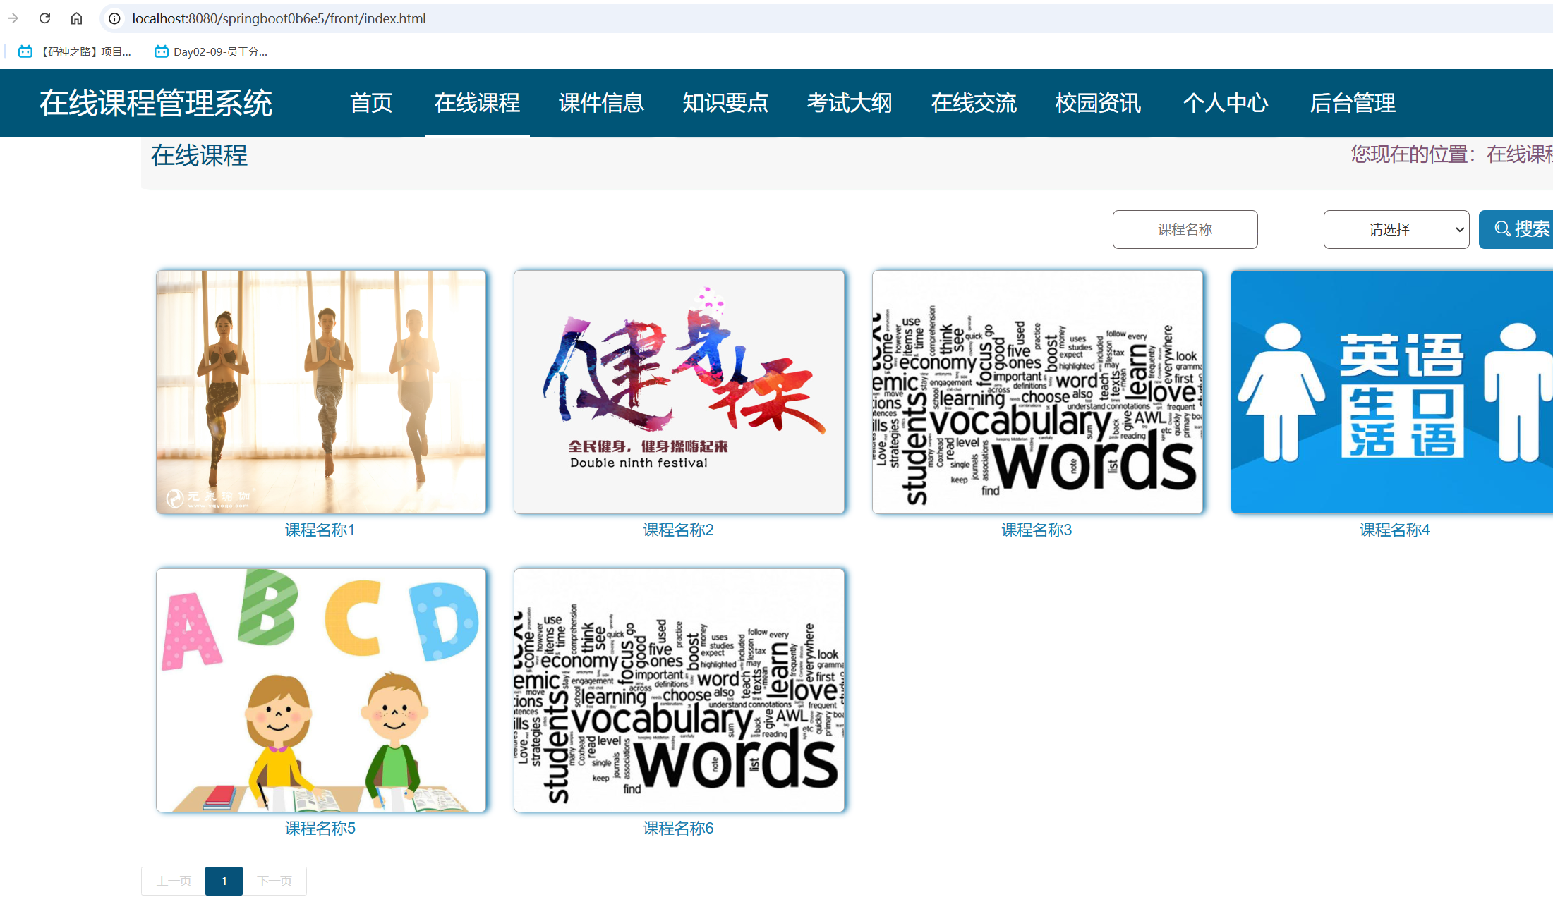The height and width of the screenshot is (897, 1553).
Task: Click the 课程名称 search input field
Action: pyautogui.click(x=1185, y=229)
